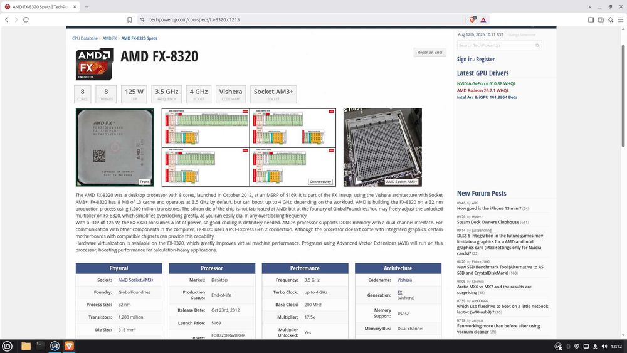Open the microphone tray indicator
This screenshot has width=627, height=353.
click(595, 347)
